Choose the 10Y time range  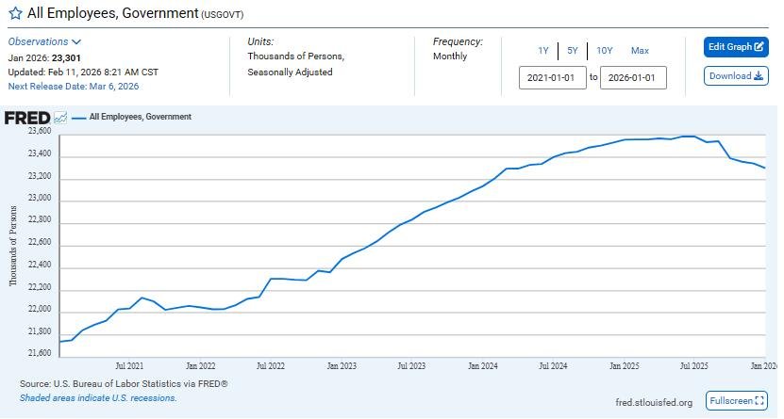[x=605, y=51]
